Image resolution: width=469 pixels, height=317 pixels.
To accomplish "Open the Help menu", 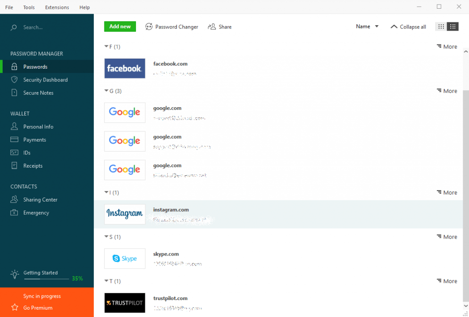I will [x=84, y=7].
